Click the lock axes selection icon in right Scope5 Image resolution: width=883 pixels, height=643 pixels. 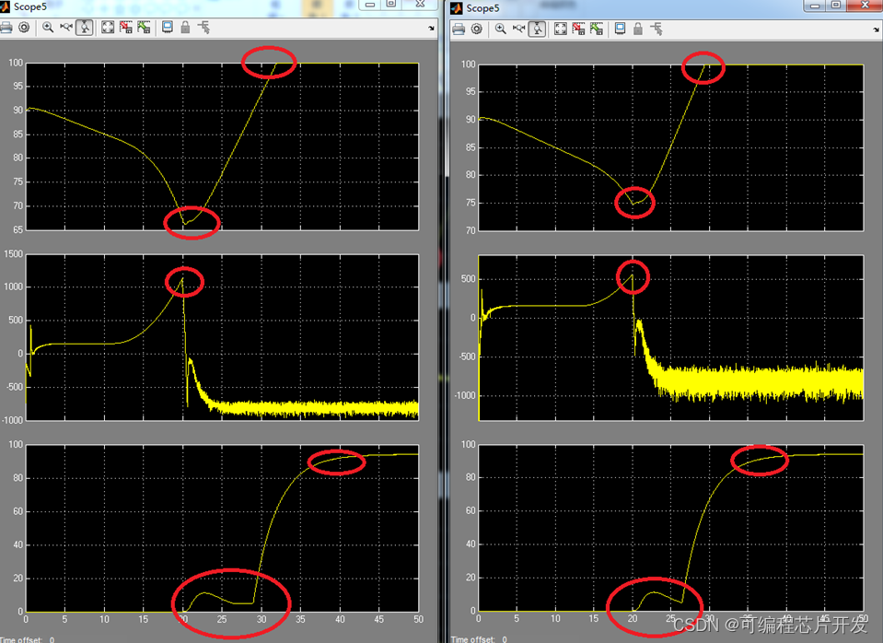[638, 29]
